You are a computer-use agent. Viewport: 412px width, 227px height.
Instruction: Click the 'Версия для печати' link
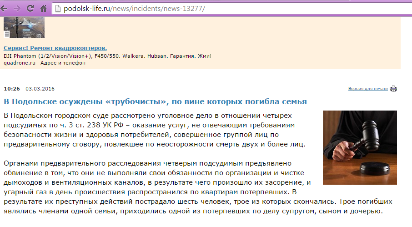click(368, 89)
